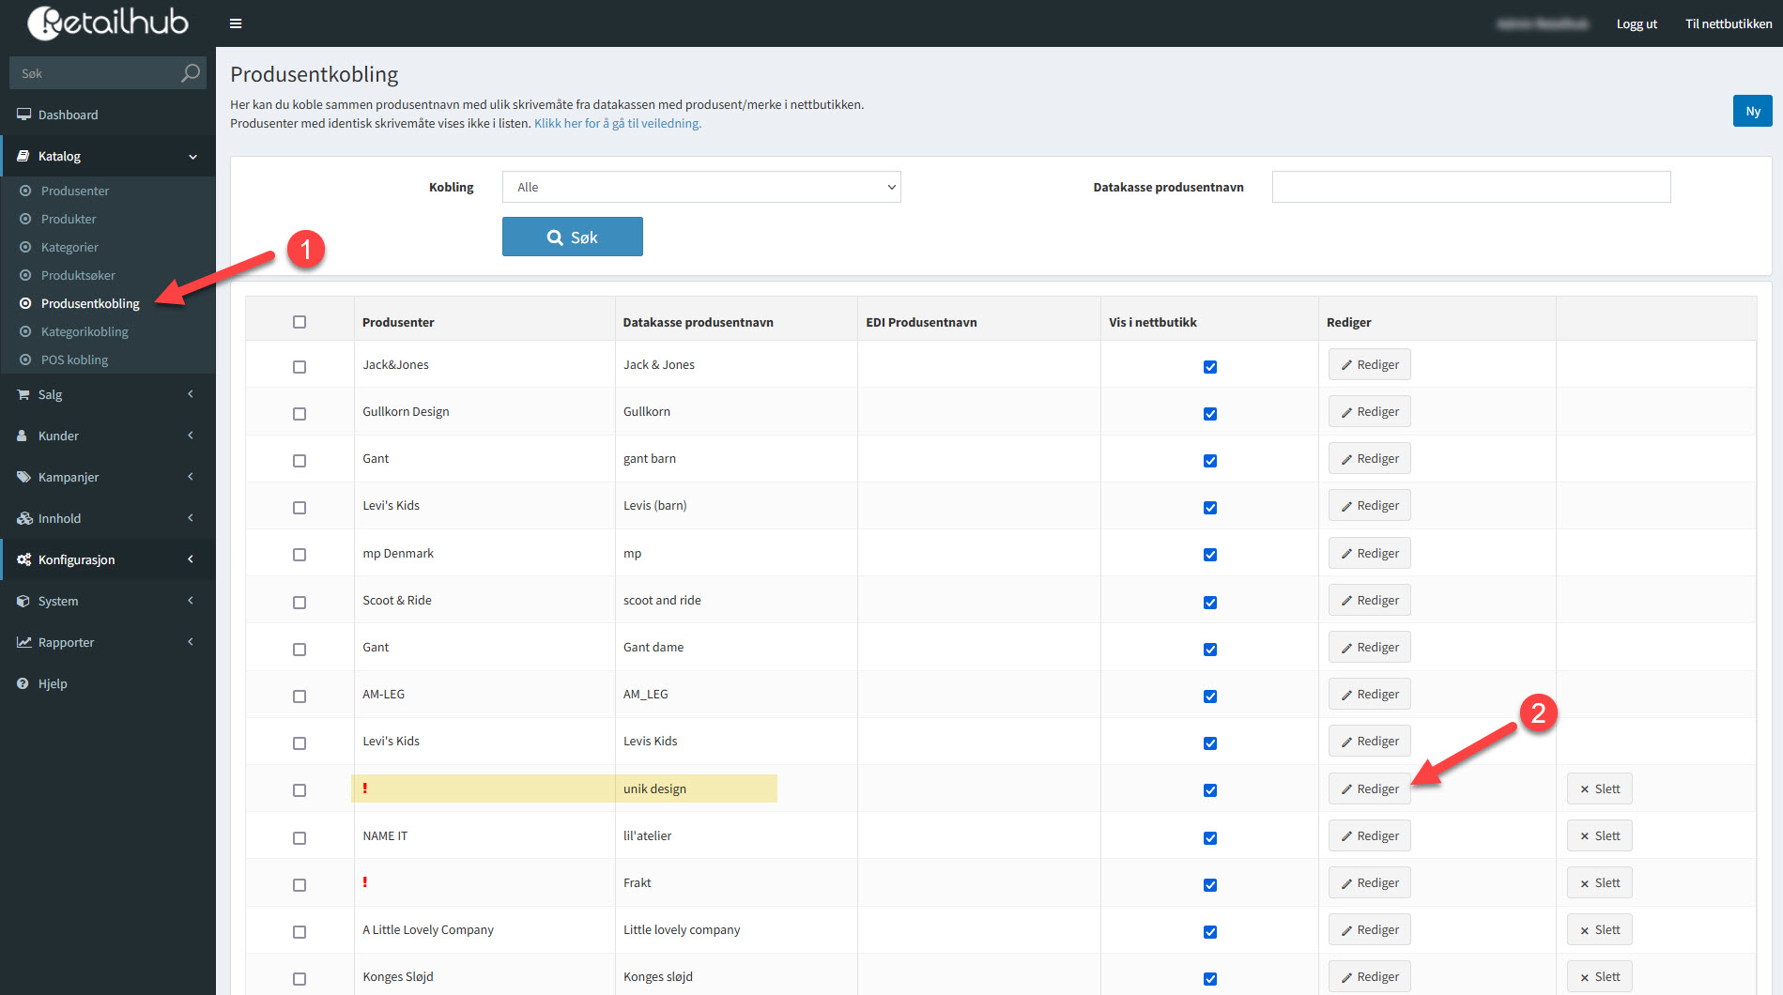Tick the select-all checkbox in table header
The height and width of the screenshot is (995, 1783).
click(x=300, y=322)
